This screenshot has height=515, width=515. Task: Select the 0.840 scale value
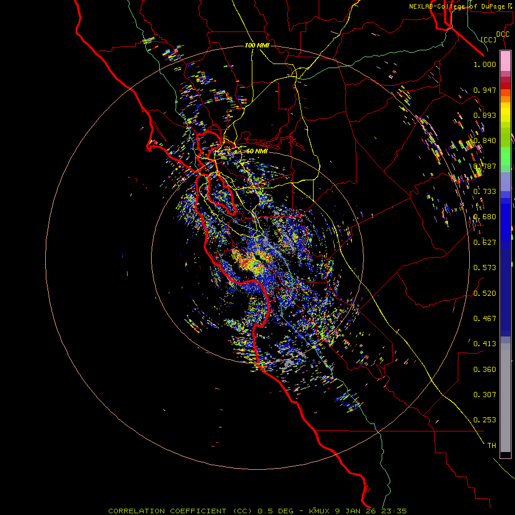[485, 141]
